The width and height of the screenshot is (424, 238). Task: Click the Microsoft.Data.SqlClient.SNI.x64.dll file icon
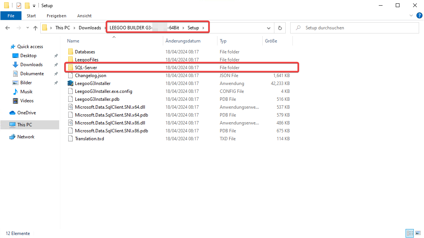click(70, 107)
